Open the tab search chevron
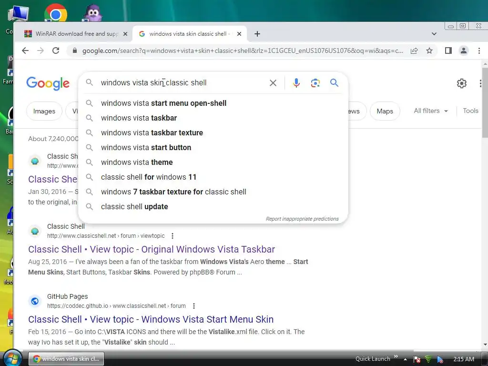 434,34
